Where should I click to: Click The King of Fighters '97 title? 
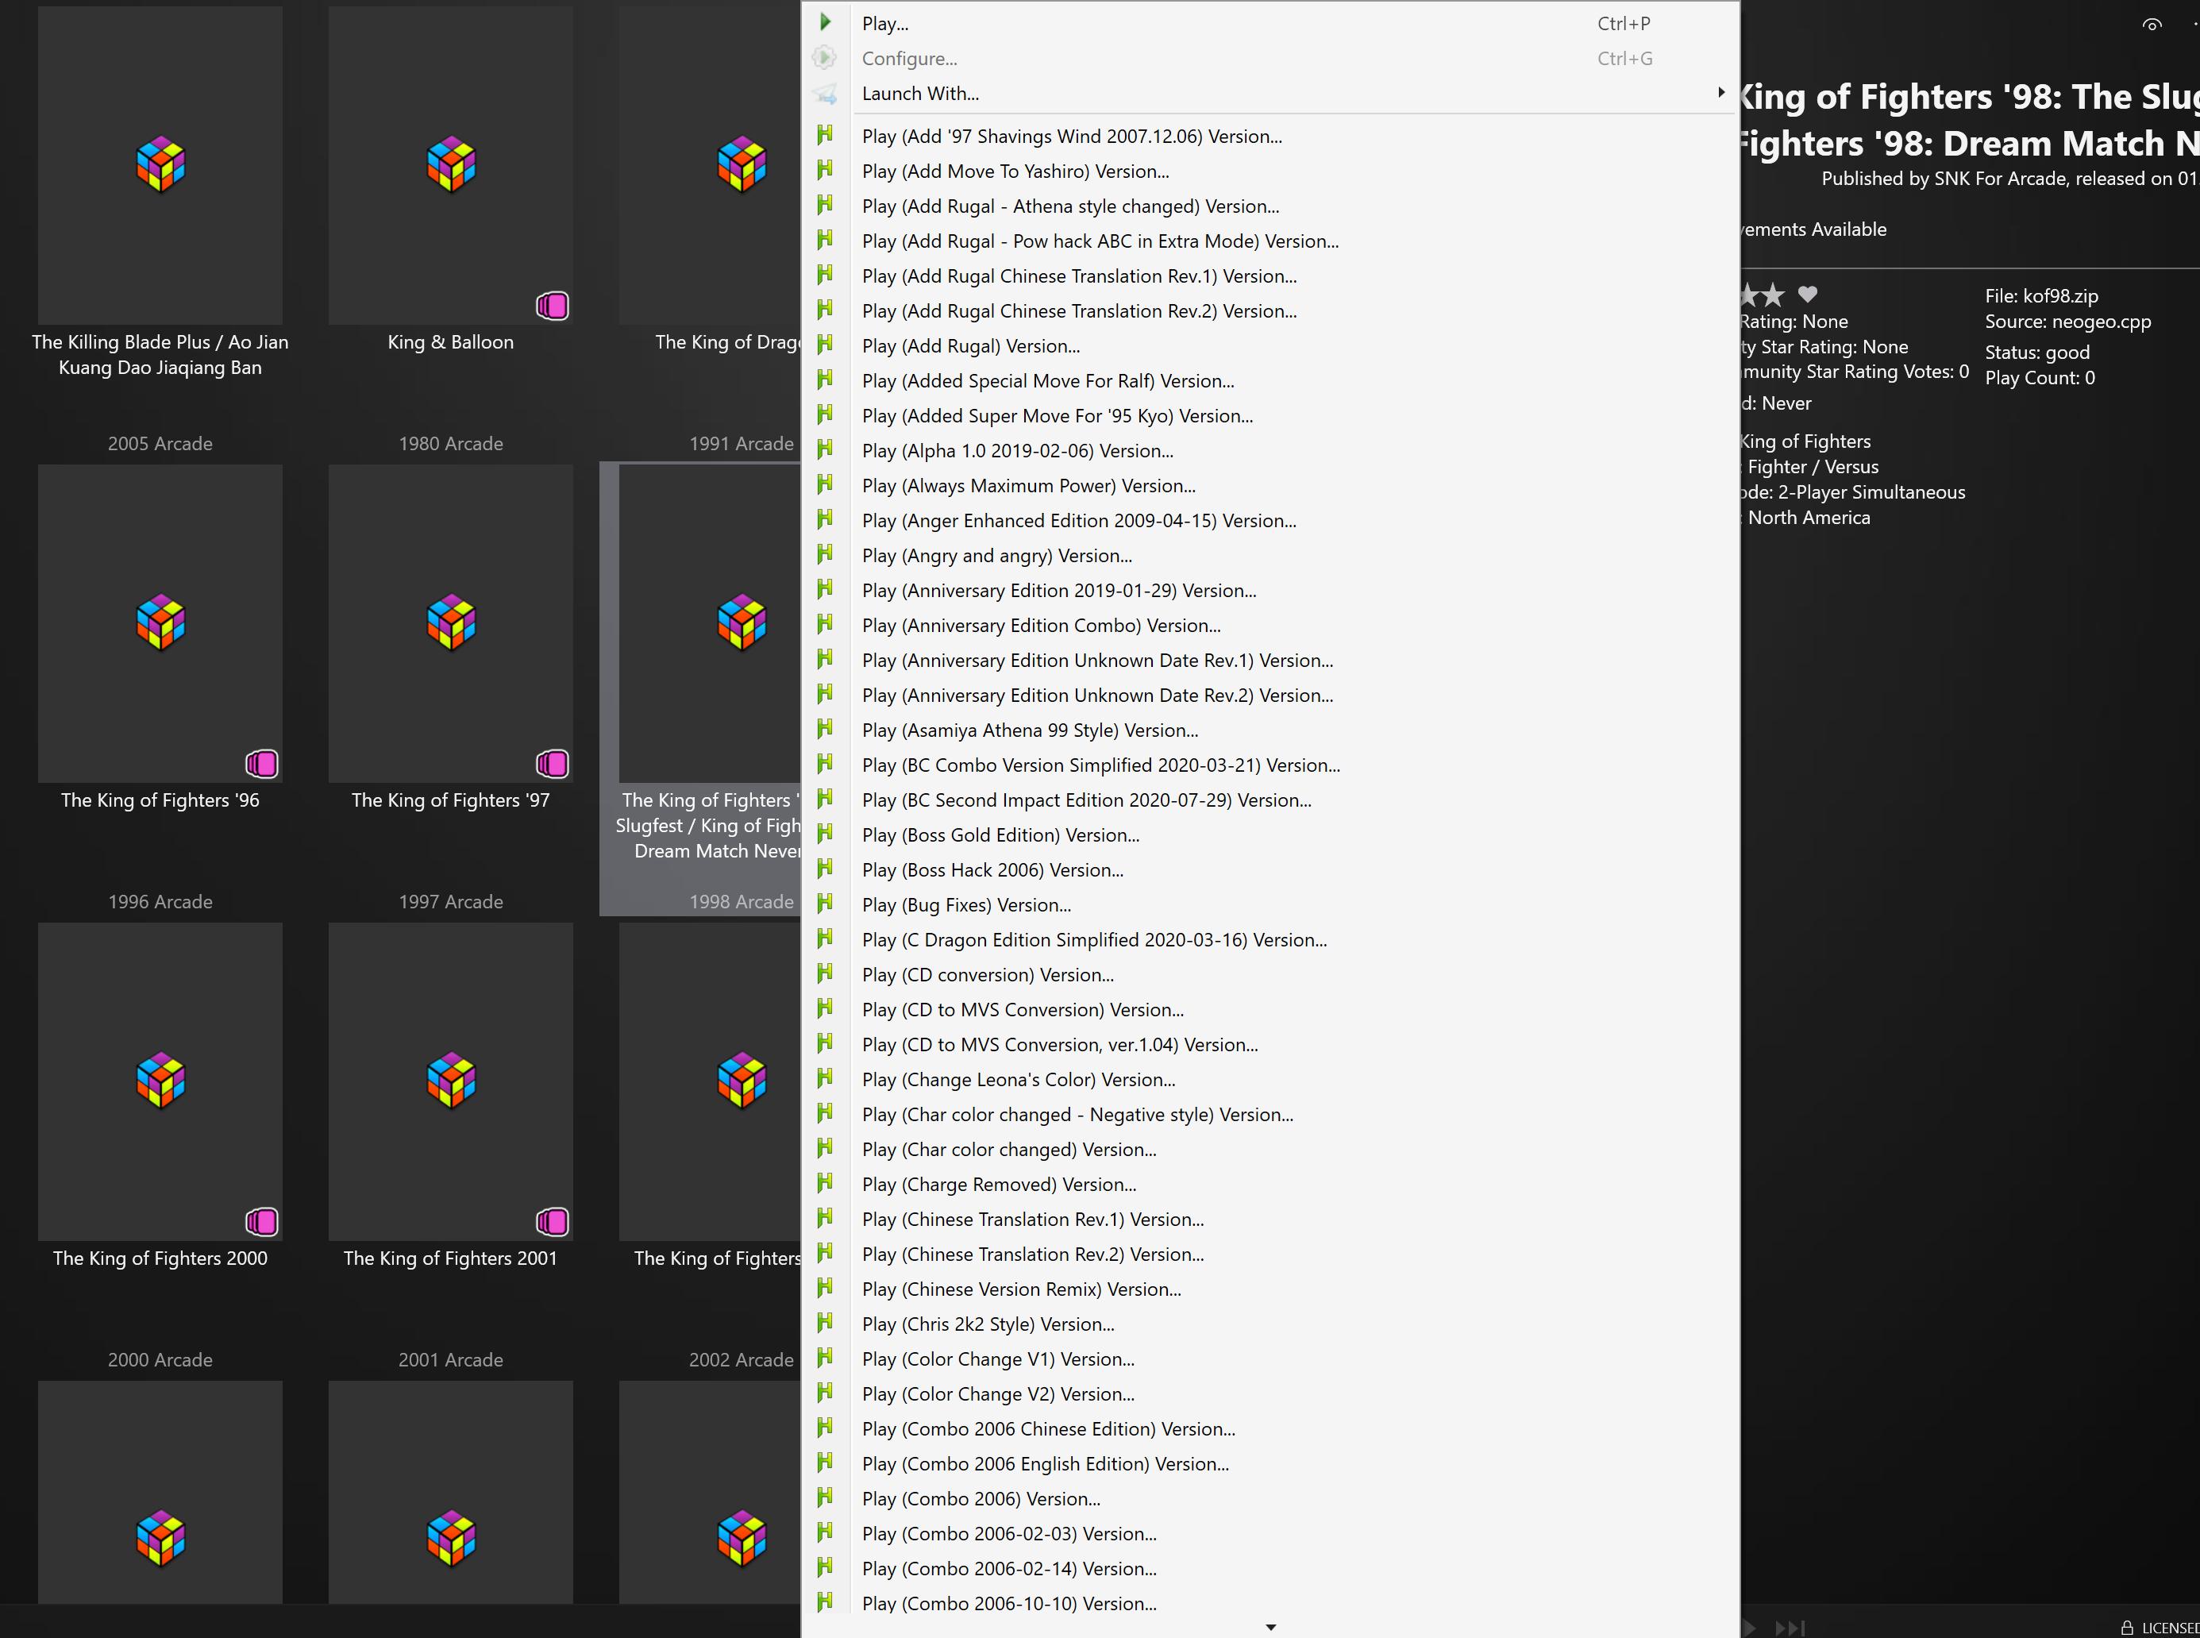coord(451,800)
